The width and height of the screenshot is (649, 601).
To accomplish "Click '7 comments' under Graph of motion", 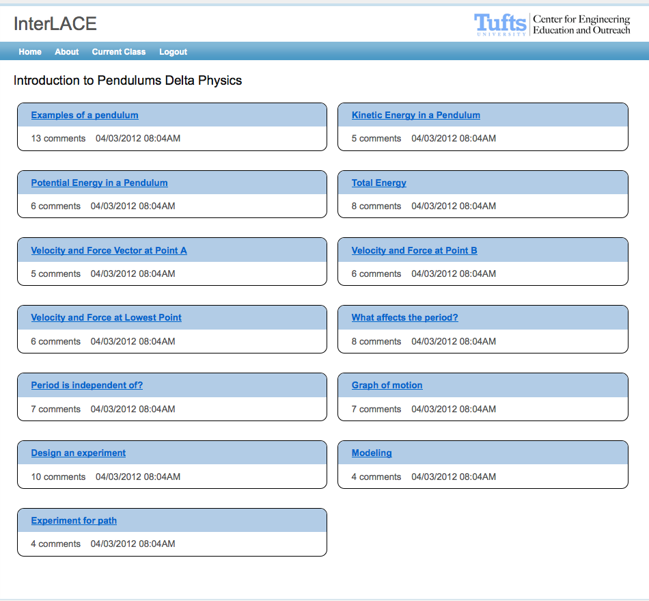I will 376,410.
